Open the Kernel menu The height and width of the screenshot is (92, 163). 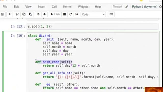pos(67,7)
